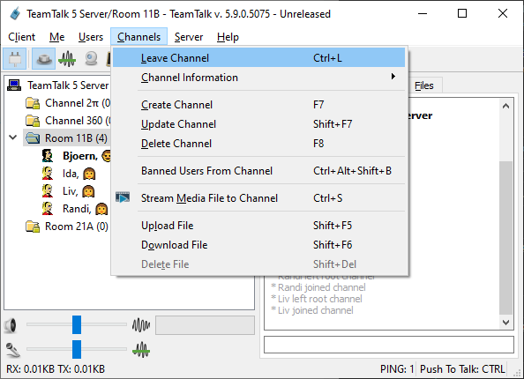Click the microphone gain icon
Image resolution: width=524 pixels, height=379 pixels.
12,350
